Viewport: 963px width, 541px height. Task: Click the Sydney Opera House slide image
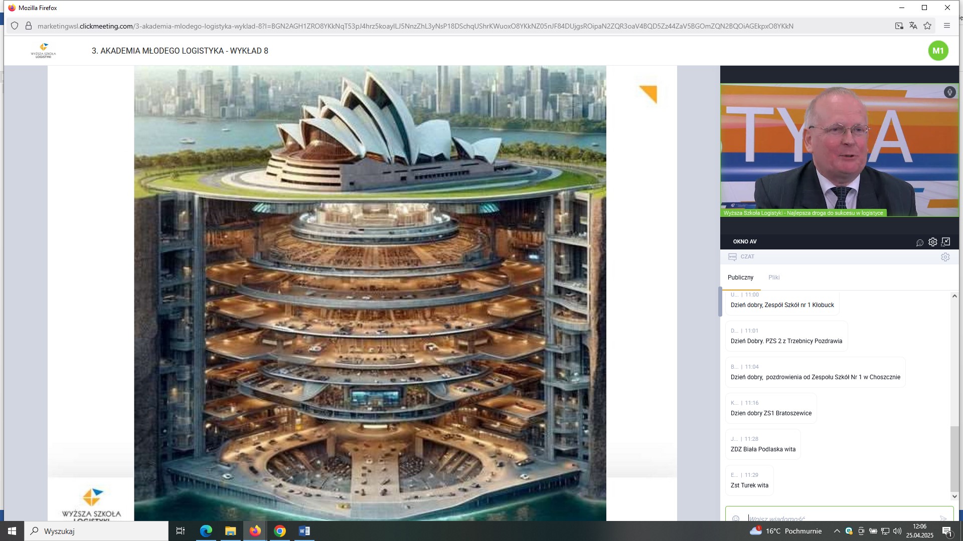(x=370, y=293)
